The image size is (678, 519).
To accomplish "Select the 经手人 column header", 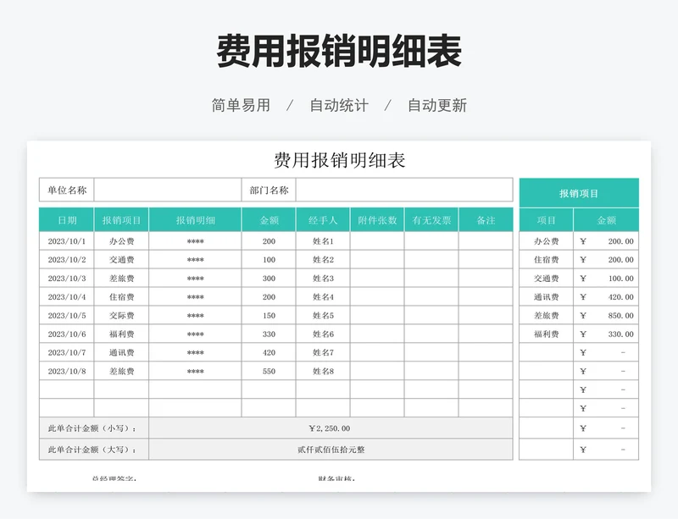I will [323, 220].
